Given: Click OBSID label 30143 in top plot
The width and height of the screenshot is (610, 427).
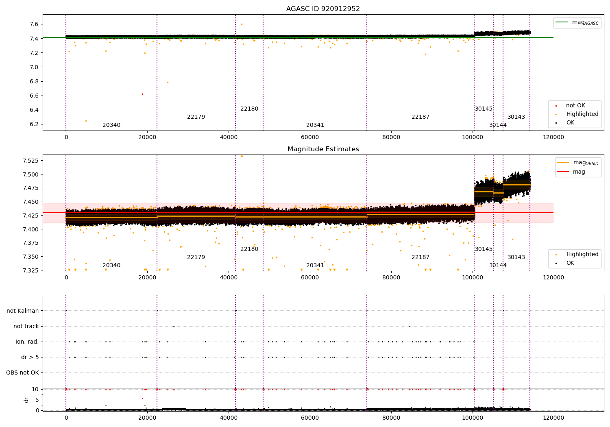Looking at the screenshot, I should pyautogui.click(x=516, y=117).
